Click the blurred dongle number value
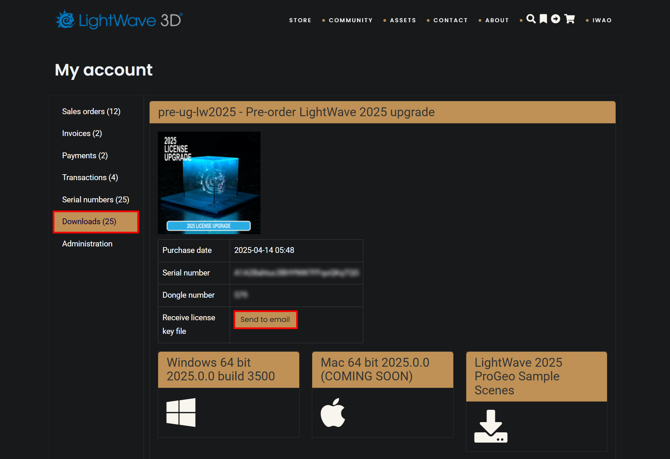Viewport: 670px width, 459px height. [241, 295]
